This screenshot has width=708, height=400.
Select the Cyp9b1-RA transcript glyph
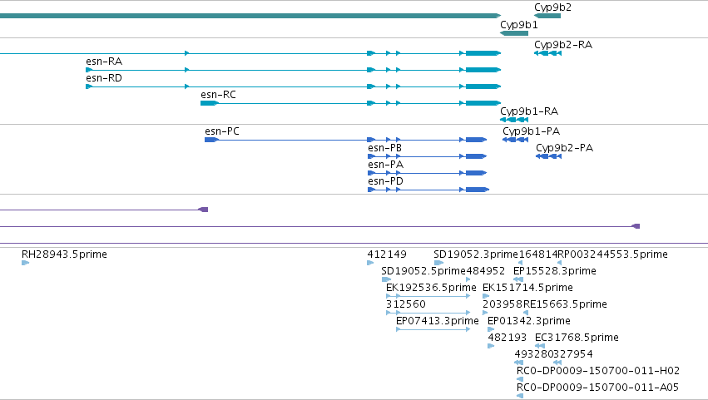pyautogui.click(x=514, y=120)
